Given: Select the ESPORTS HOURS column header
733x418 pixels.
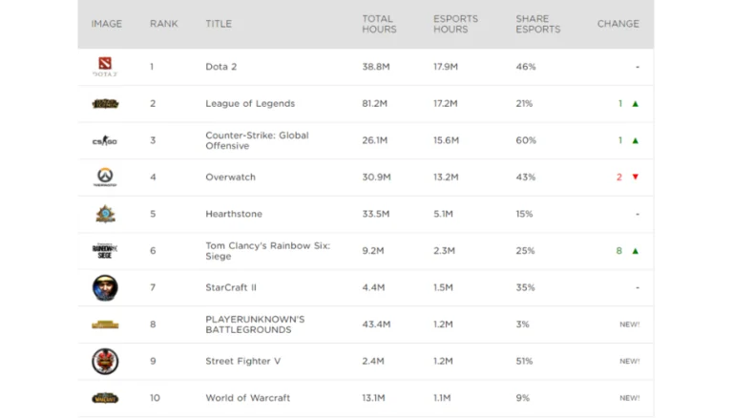Looking at the screenshot, I should coord(455,24).
